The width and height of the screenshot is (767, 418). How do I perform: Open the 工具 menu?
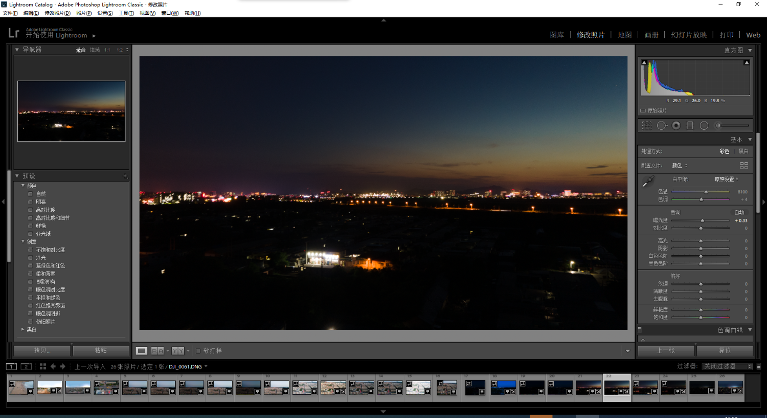pyautogui.click(x=126, y=13)
